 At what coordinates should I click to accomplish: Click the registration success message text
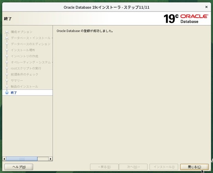[85, 31]
